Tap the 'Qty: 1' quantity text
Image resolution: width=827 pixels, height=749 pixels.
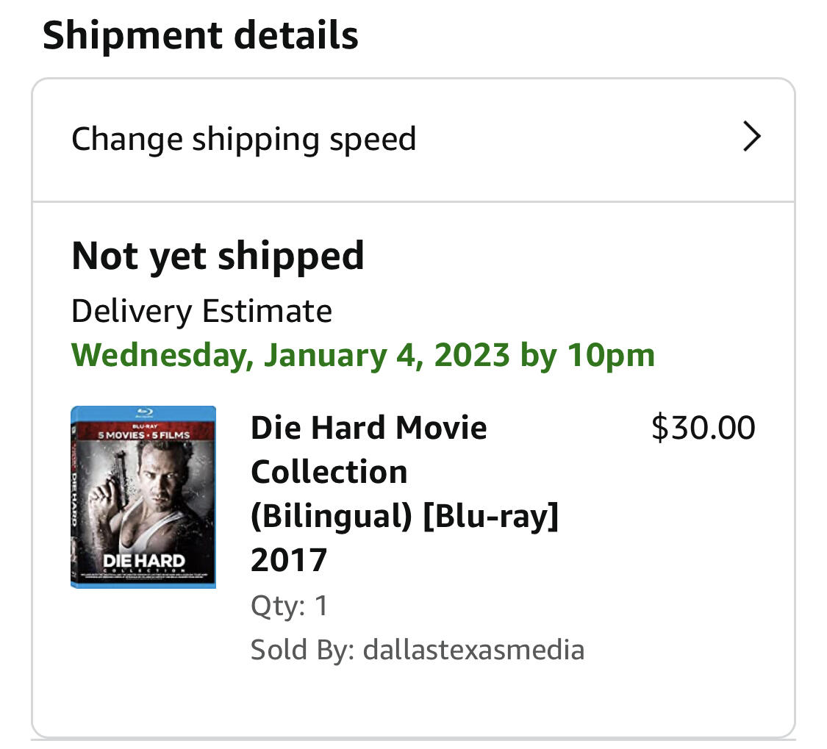tap(289, 606)
